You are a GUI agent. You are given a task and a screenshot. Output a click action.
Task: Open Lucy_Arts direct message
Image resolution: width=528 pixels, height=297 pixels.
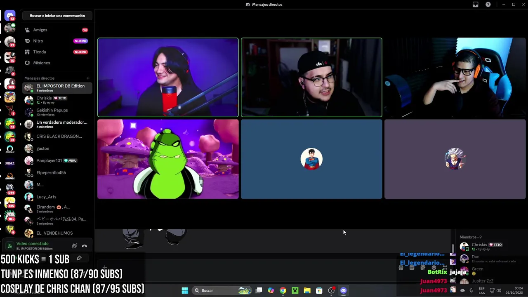coord(57,197)
